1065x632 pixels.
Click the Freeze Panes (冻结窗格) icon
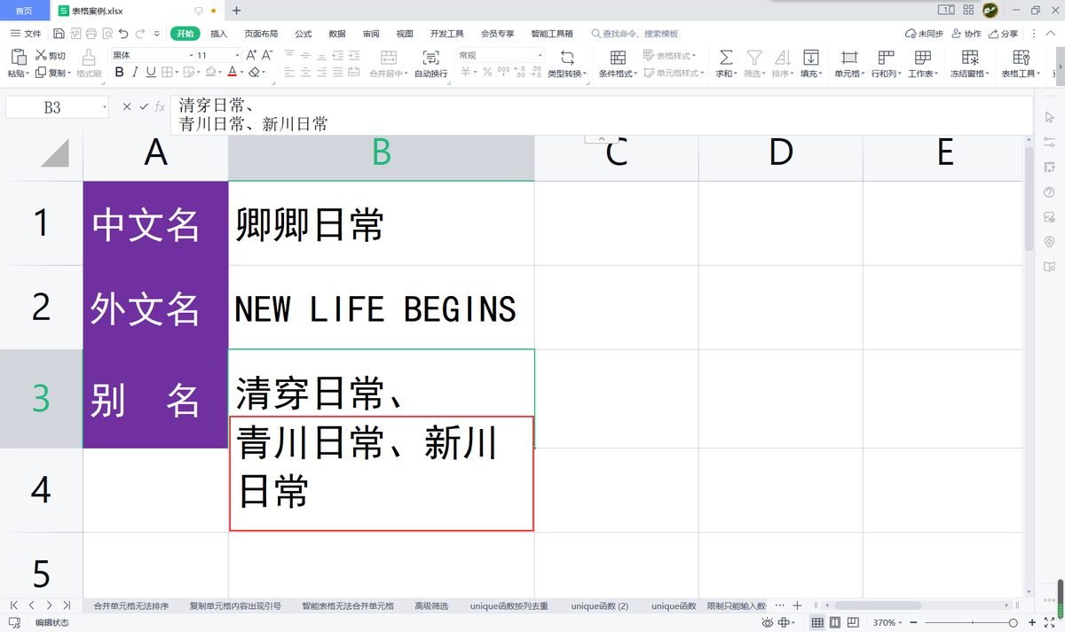[x=970, y=58]
